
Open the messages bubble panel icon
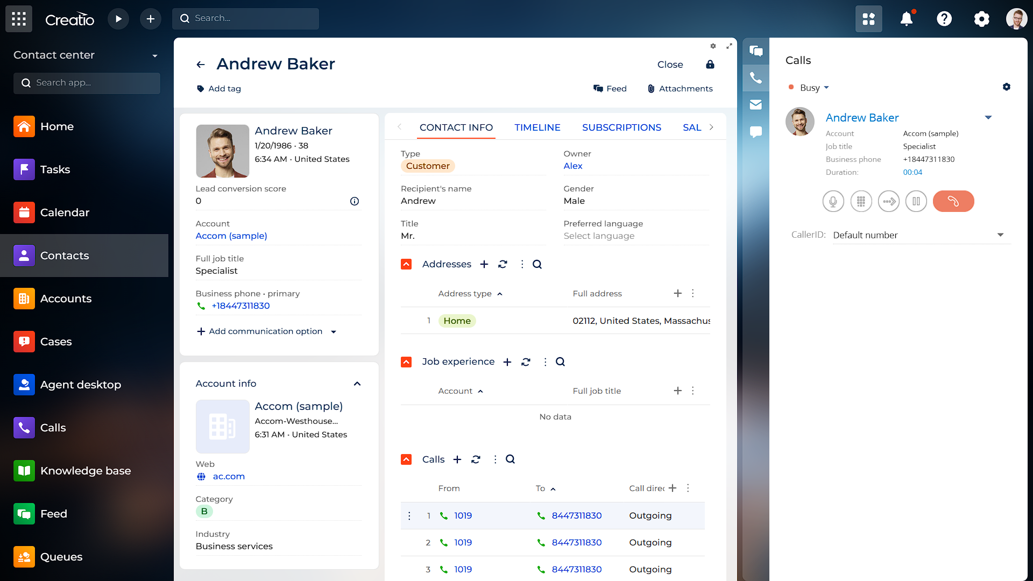756,132
